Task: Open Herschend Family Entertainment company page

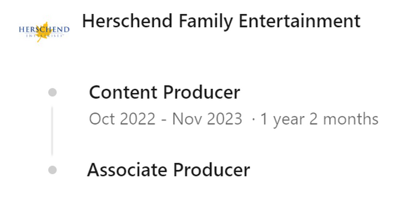Action: point(221,22)
